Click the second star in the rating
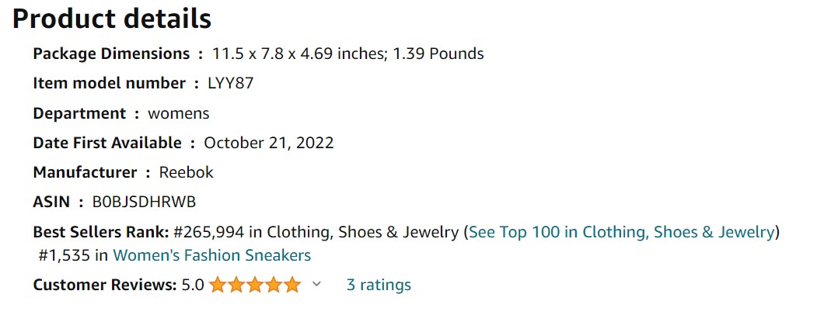The image size is (817, 315). [236, 285]
